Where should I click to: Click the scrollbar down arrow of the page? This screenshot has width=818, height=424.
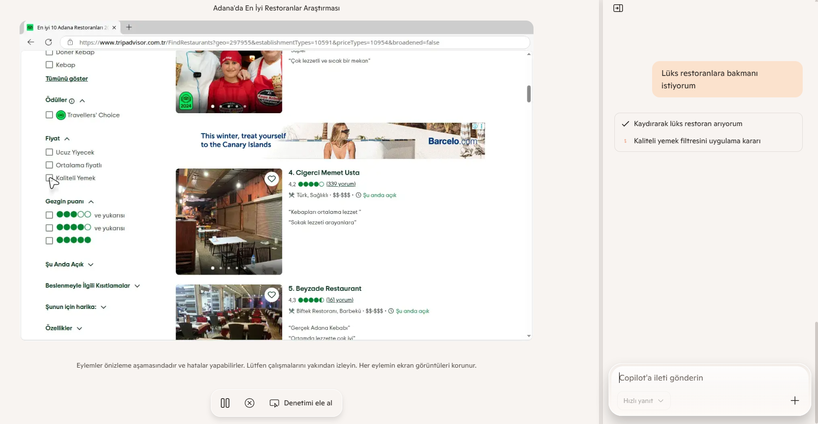pos(529,336)
